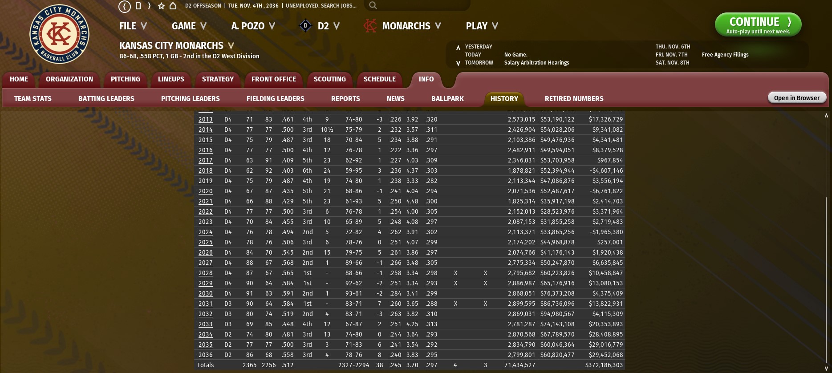This screenshot has width=832, height=373.
Task: Expand the PLAY dropdown menu
Action: point(482,26)
